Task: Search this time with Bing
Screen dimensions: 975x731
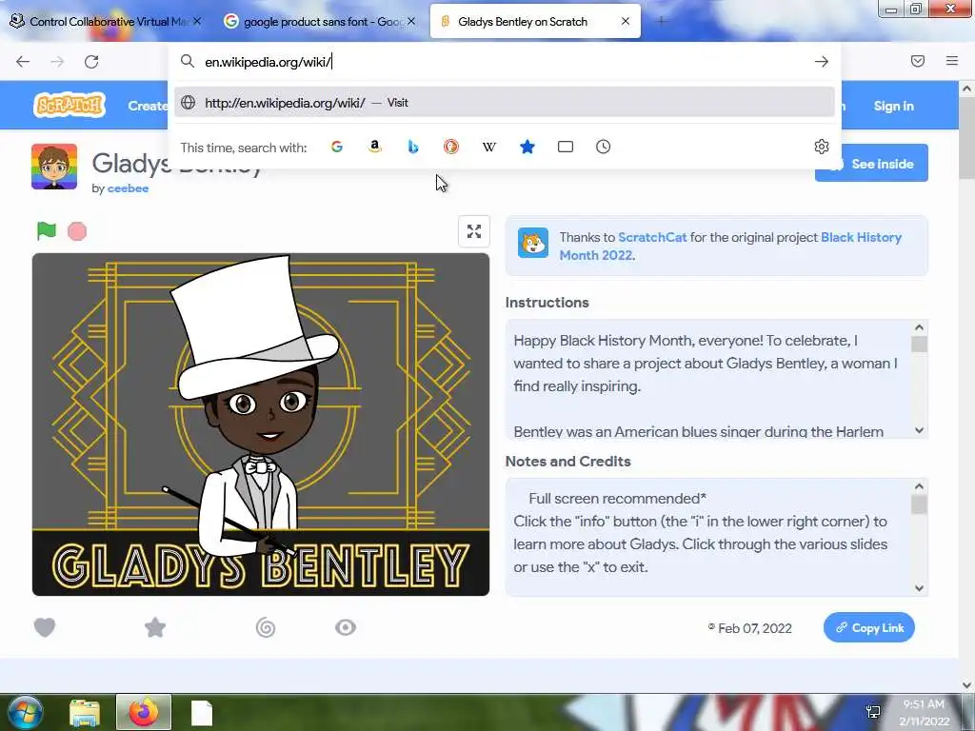Action: [x=413, y=147]
